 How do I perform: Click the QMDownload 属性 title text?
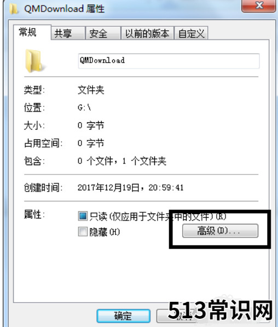pos(64,9)
